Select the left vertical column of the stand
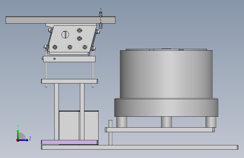Viewport: 244px width, 158px height. coord(57,112)
